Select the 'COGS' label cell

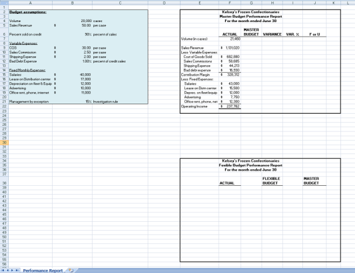click(x=13, y=48)
